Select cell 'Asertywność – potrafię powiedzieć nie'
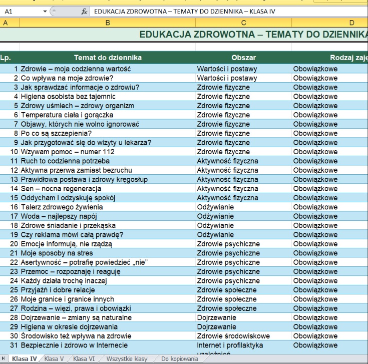The height and width of the screenshot is (364, 368). tap(108, 262)
